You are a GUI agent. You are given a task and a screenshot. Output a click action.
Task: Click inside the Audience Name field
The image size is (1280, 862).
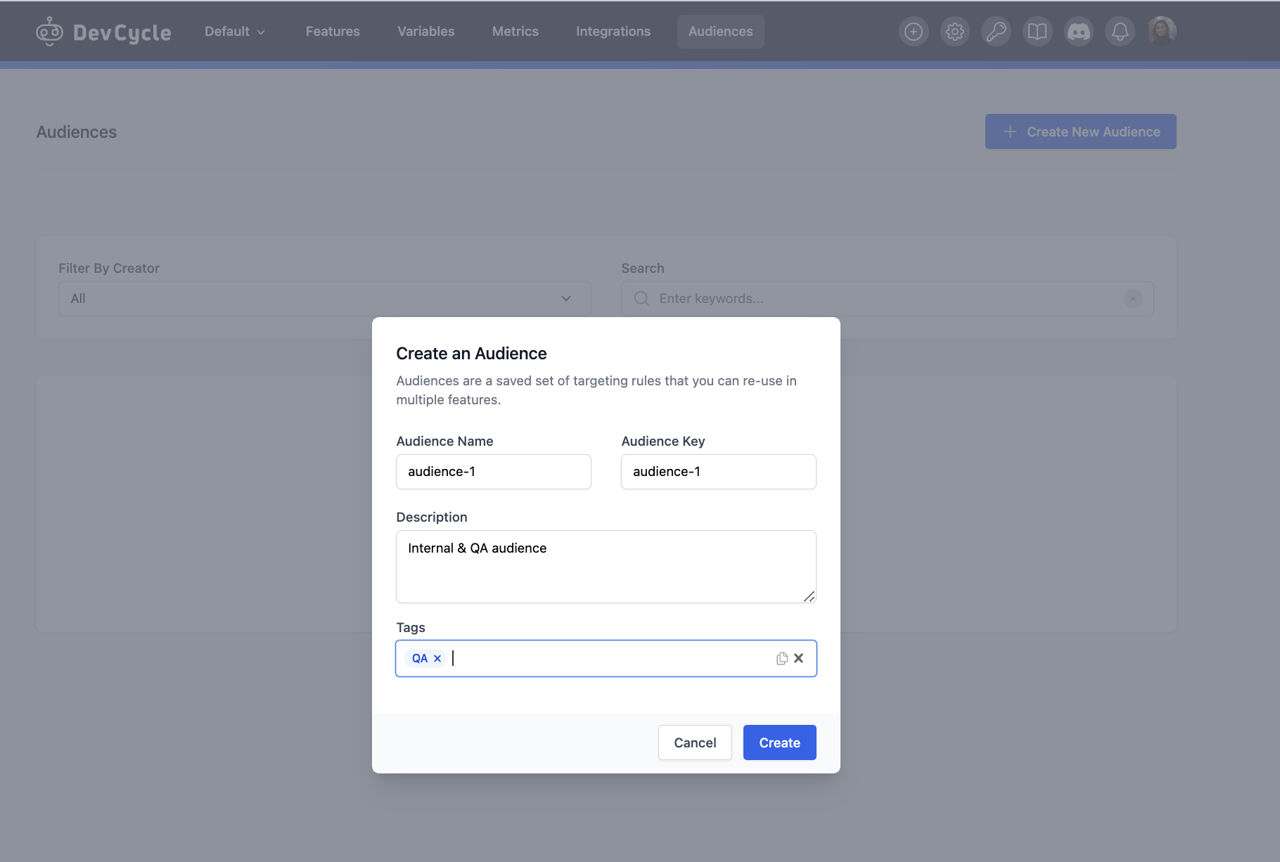click(493, 471)
